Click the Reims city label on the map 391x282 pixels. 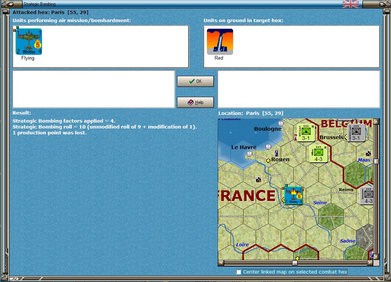tap(346, 189)
